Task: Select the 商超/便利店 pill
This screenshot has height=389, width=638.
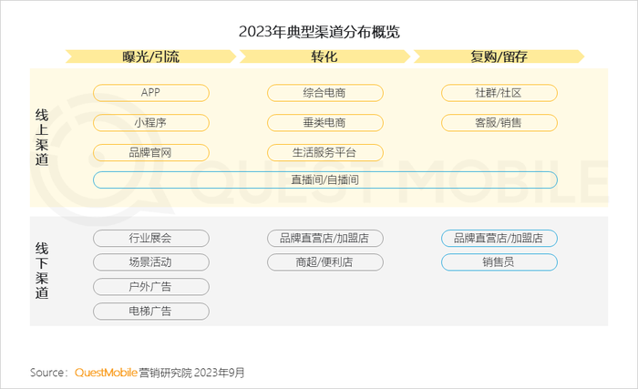Action: [x=325, y=262]
